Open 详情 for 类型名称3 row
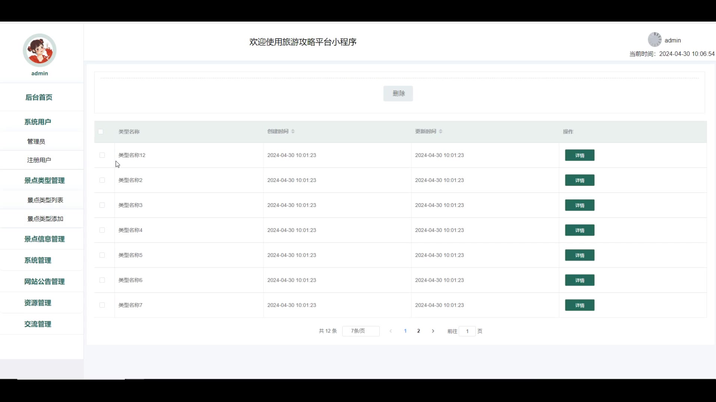 coord(580,205)
